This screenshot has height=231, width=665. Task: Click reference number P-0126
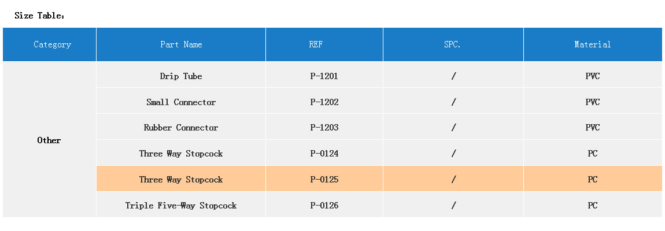tap(324, 206)
